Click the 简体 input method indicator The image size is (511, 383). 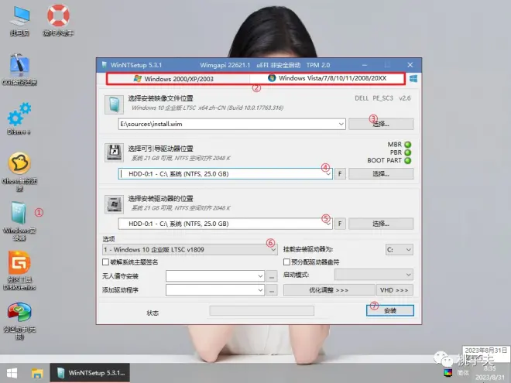click(463, 373)
